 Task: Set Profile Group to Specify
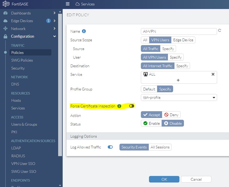[x=165, y=89]
